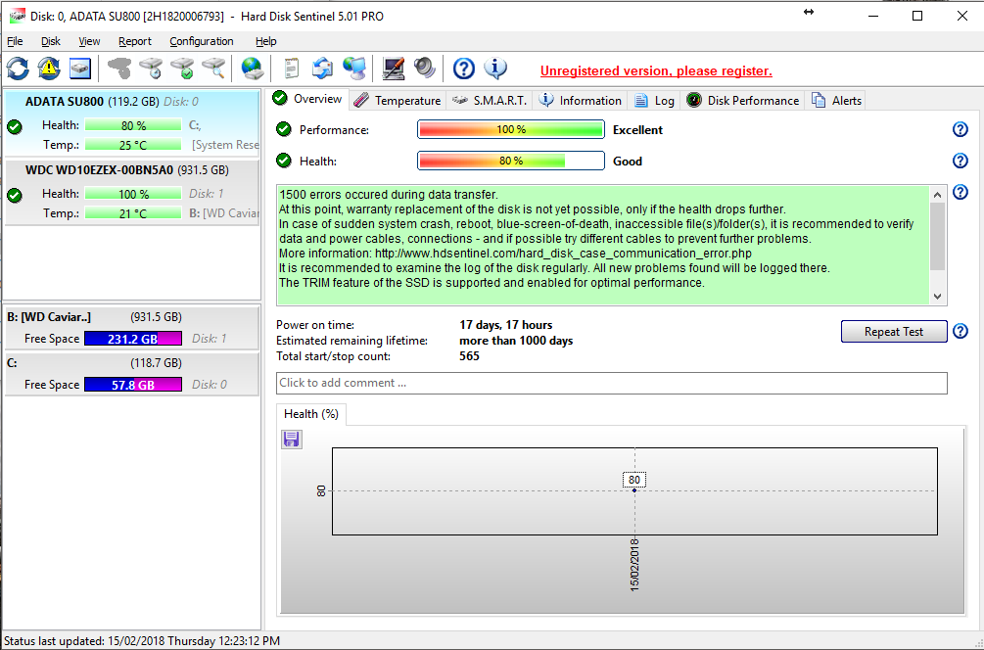The height and width of the screenshot is (650, 984).
Task: Click the help icon beside Health rating
Action: pyautogui.click(x=961, y=161)
